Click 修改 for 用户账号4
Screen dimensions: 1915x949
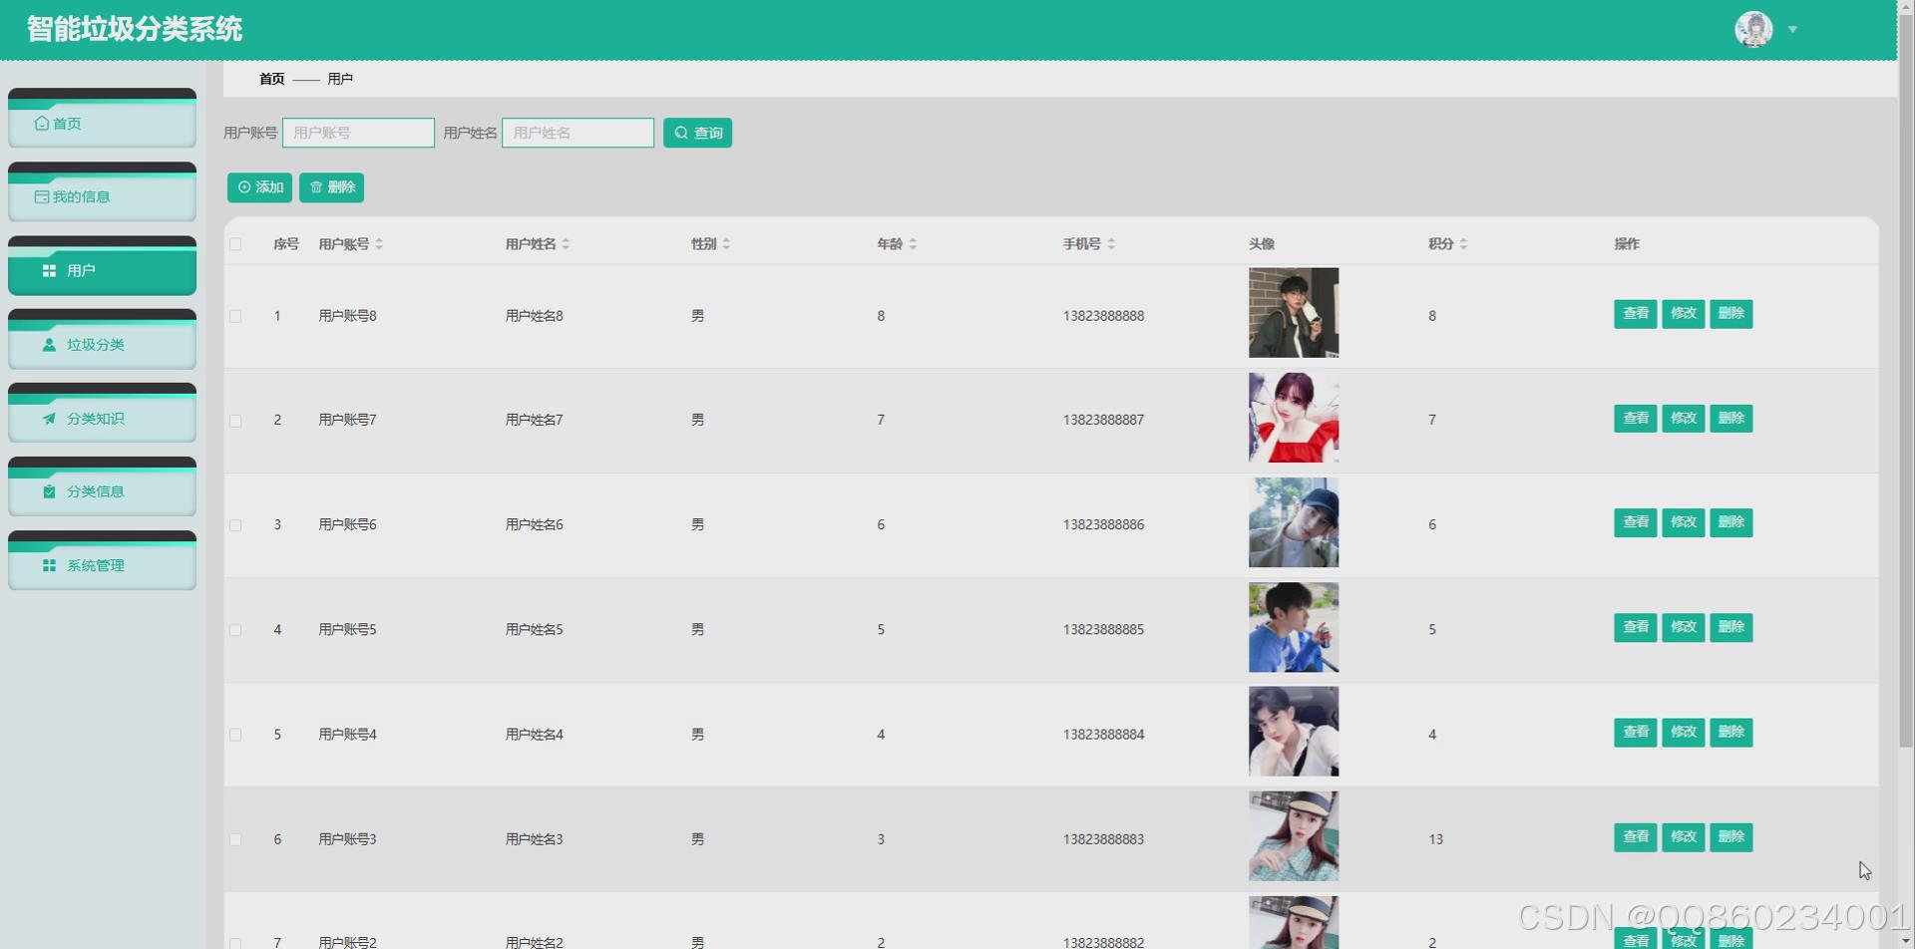point(1684,733)
